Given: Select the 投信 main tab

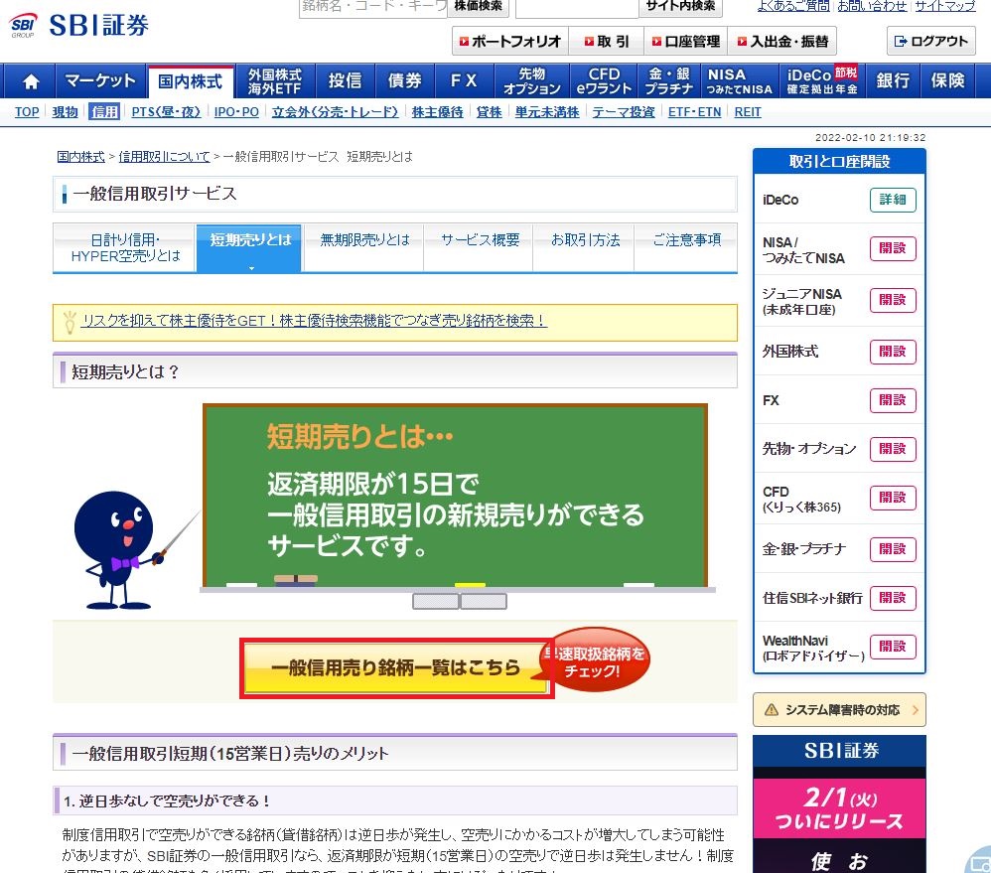Looking at the screenshot, I should pos(346,80).
